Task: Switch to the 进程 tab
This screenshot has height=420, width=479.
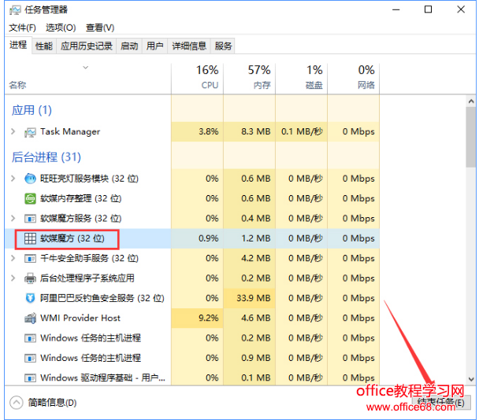Action: tap(18, 45)
